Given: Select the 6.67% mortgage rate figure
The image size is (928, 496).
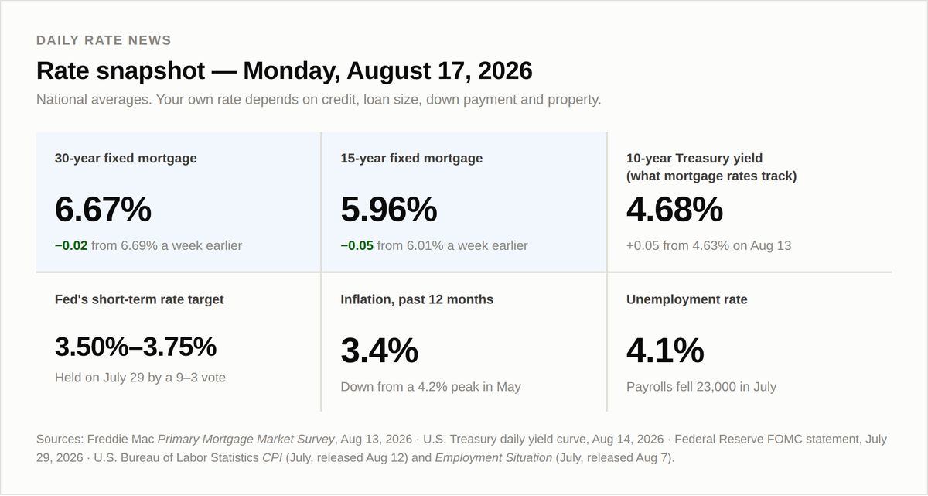Looking at the screenshot, I should pos(103,210).
